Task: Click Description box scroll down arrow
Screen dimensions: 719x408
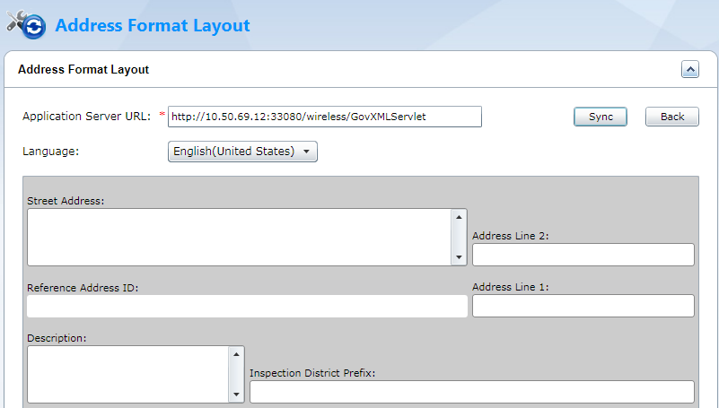Action: click(x=237, y=395)
